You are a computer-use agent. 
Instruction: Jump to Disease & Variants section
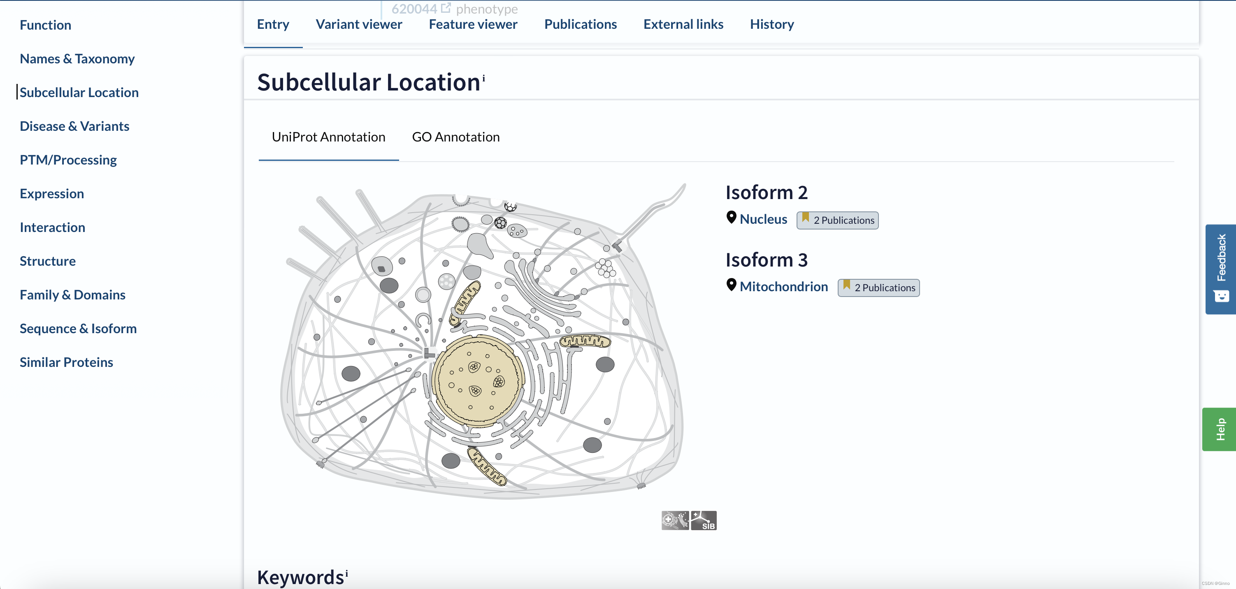click(x=74, y=126)
